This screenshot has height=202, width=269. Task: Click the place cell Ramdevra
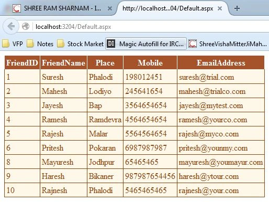coord(105,120)
